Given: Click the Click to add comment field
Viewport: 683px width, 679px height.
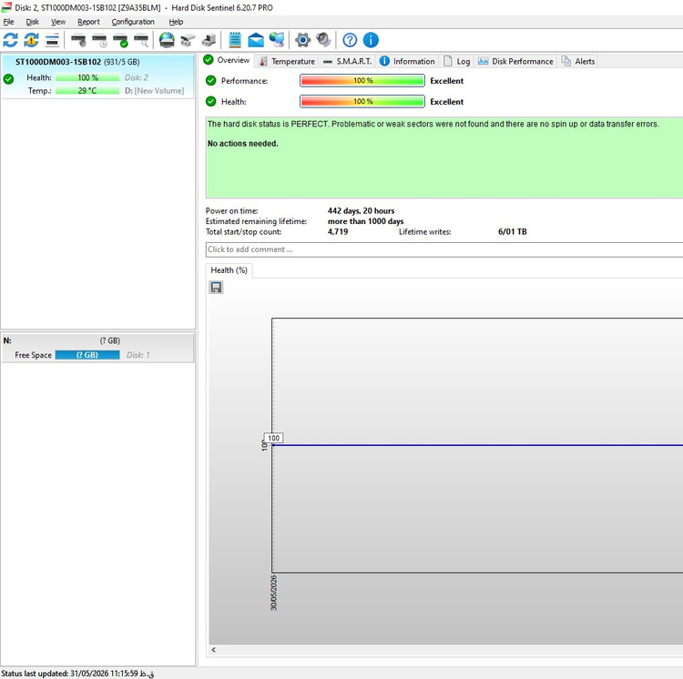Looking at the screenshot, I should click(x=443, y=249).
